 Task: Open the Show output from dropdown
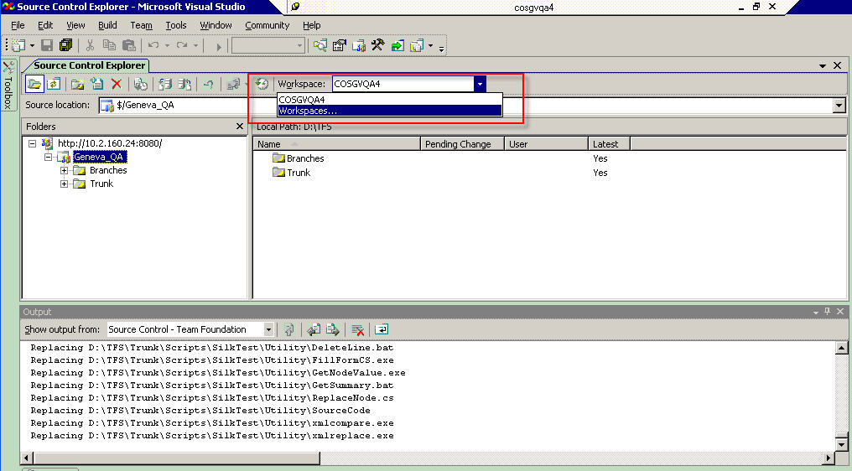point(268,329)
